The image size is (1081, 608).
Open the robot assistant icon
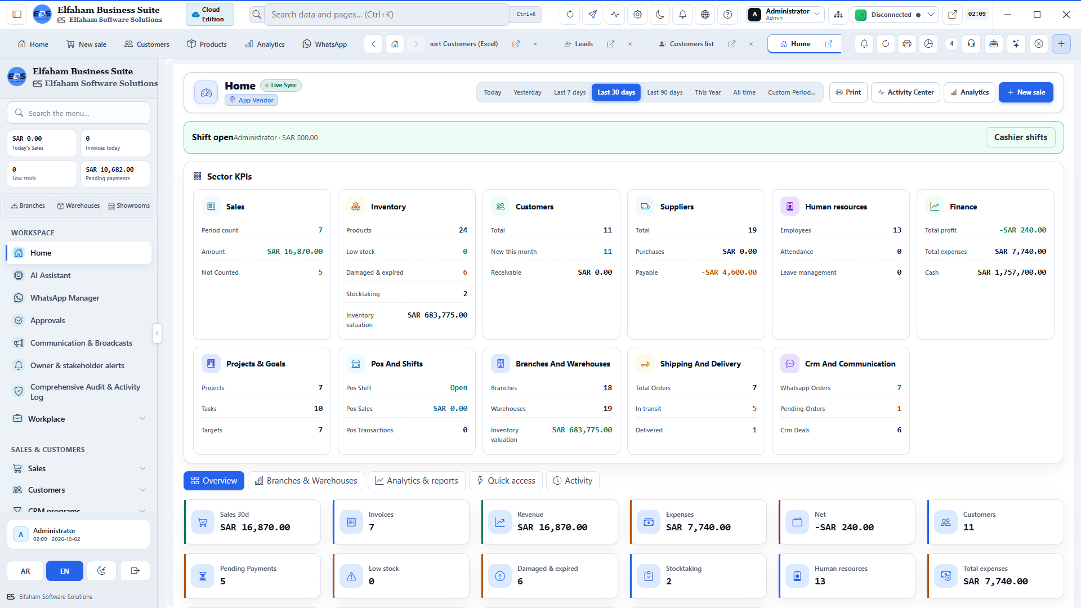pyautogui.click(x=994, y=44)
